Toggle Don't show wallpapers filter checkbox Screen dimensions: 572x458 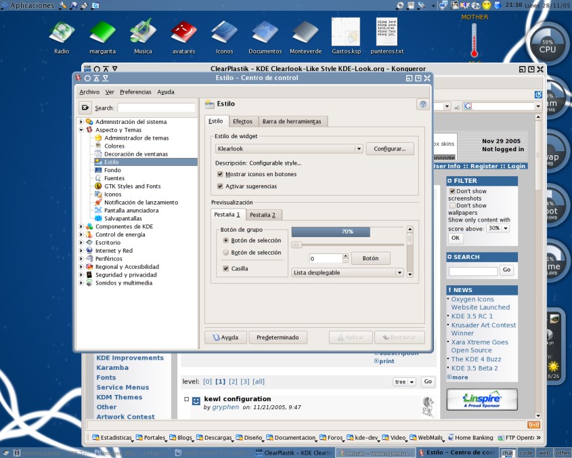[x=452, y=205]
